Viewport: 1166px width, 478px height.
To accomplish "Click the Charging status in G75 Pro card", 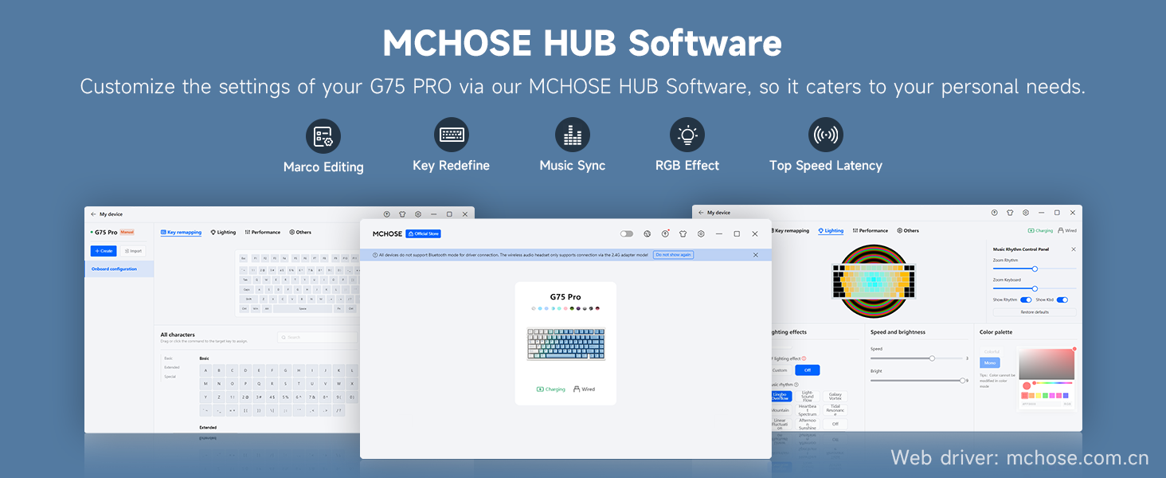I will pos(551,390).
